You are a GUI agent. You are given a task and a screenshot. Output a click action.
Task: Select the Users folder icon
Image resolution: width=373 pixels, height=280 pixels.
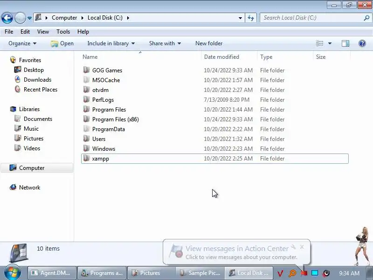[87, 139]
